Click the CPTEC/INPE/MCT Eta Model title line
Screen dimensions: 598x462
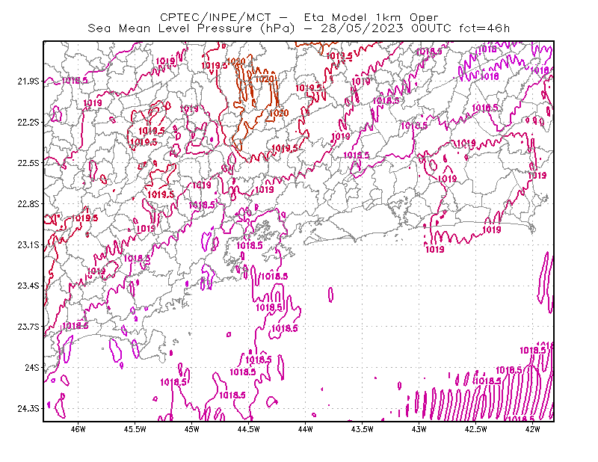click(x=299, y=17)
